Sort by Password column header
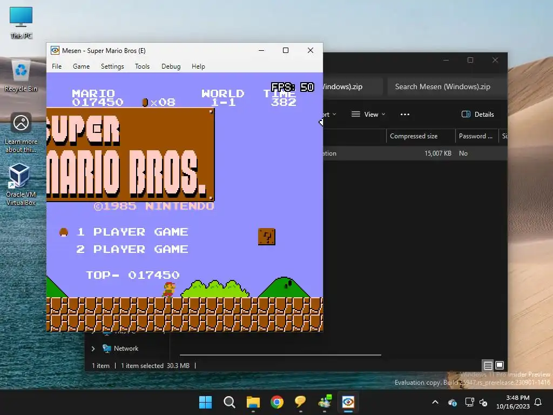The height and width of the screenshot is (415, 553). (476, 136)
